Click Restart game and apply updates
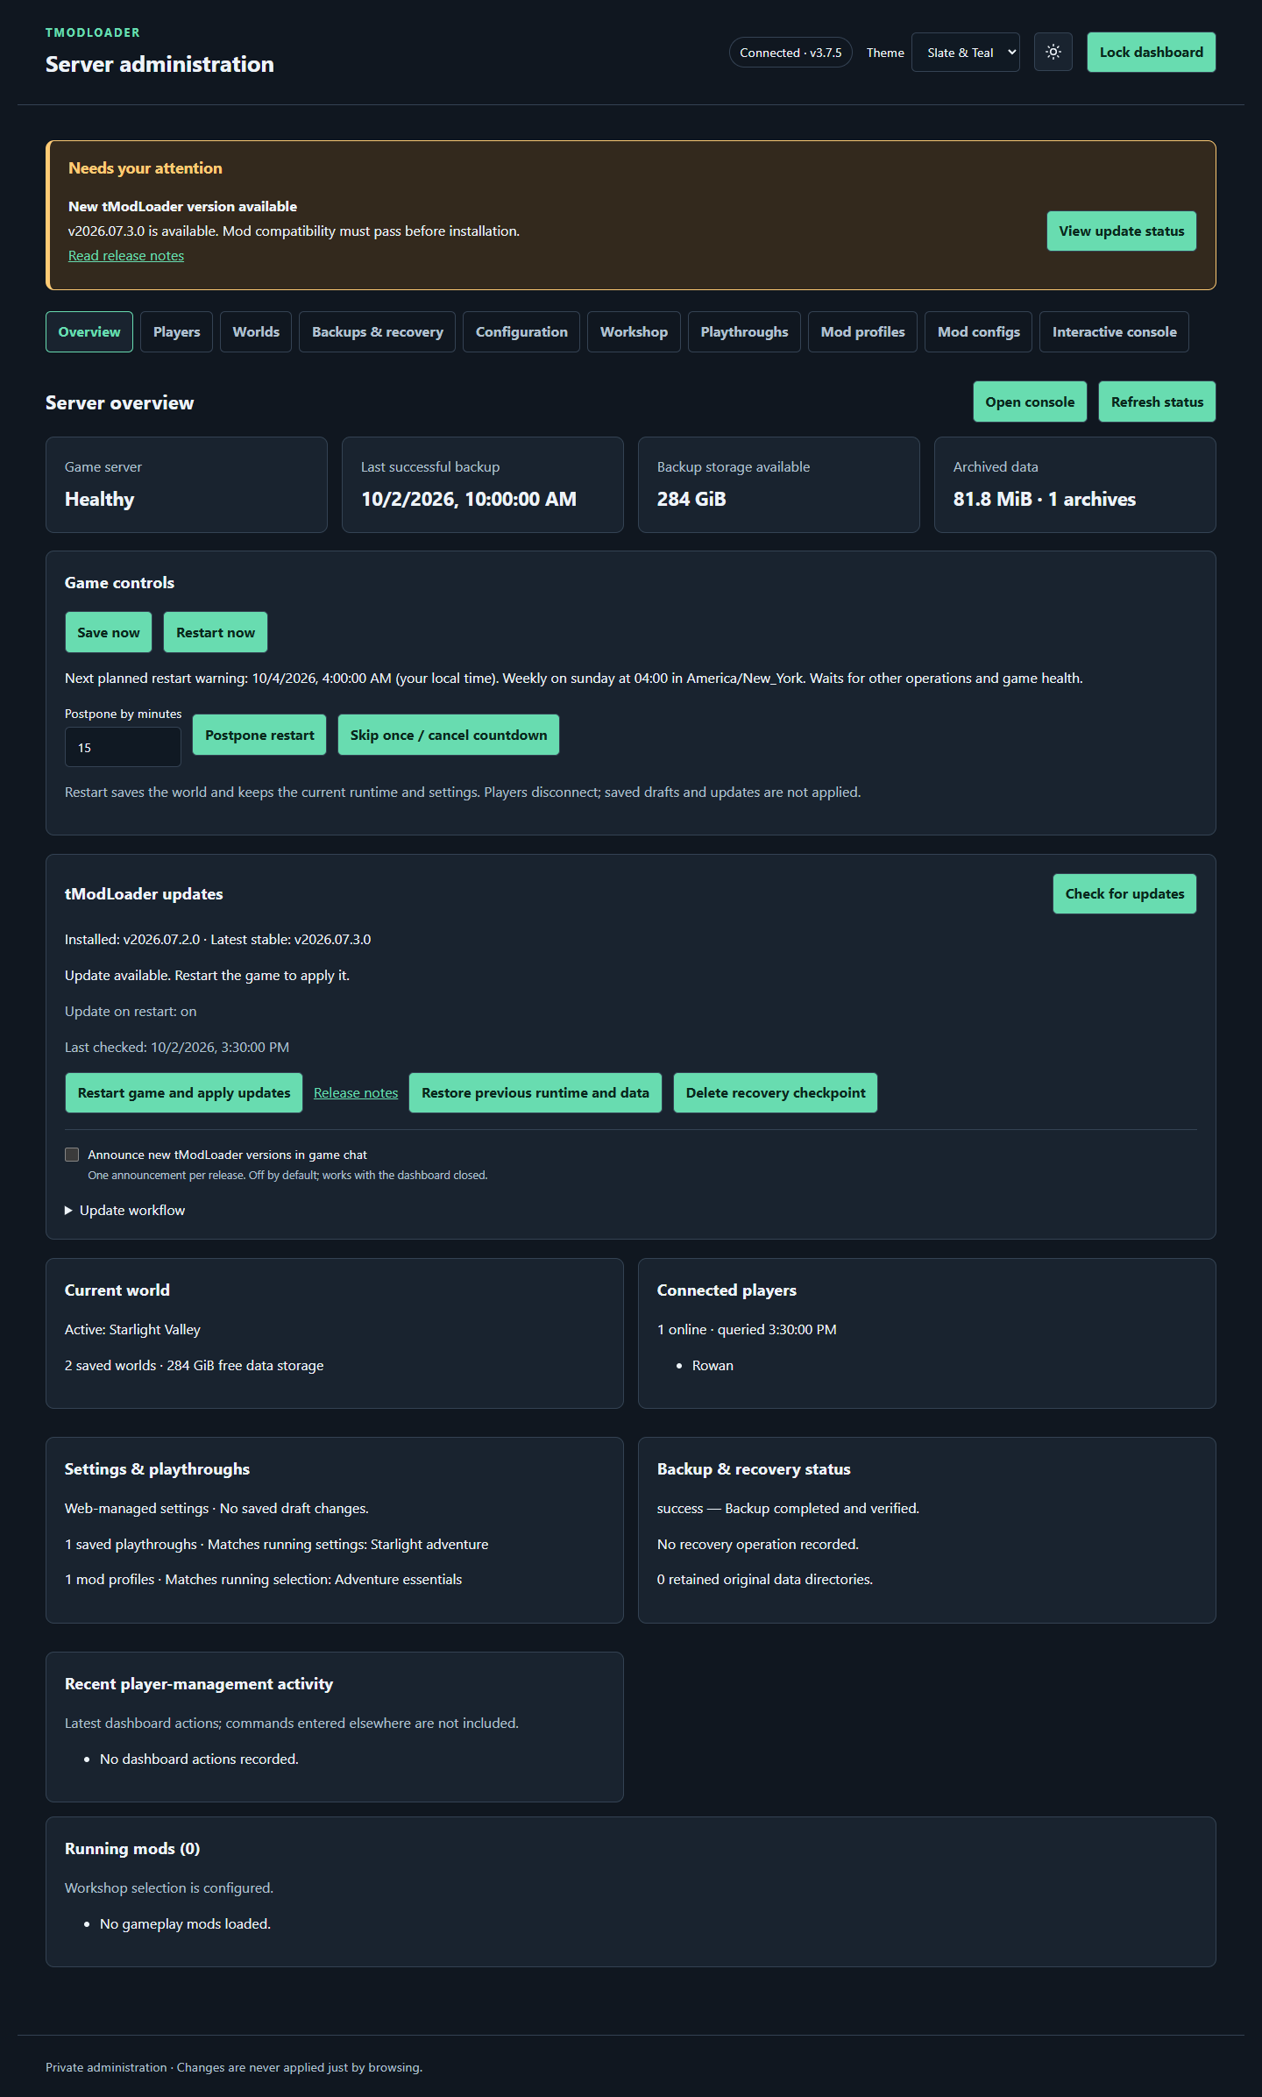1262x2097 pixels. [184, 1092]
